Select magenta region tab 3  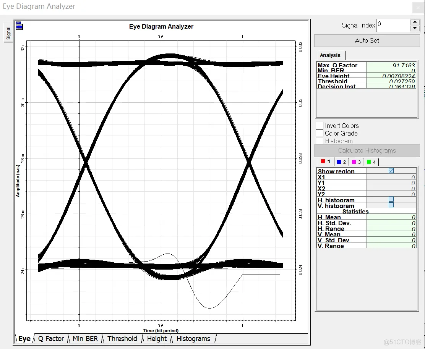pyautogui.click(x=356, y=162)
